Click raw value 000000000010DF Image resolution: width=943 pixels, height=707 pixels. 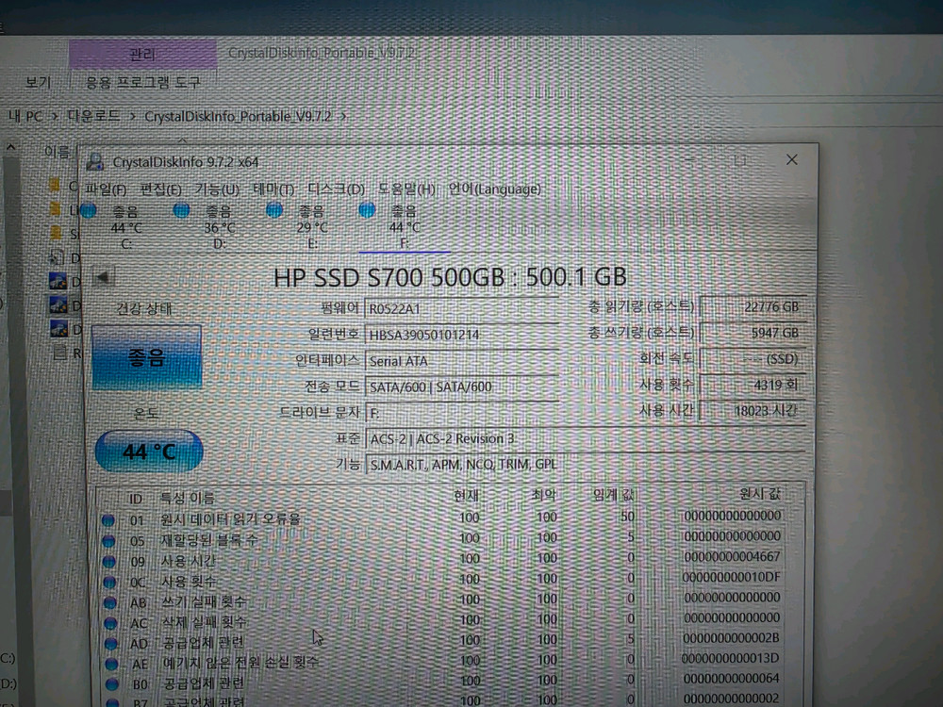click(732, 577)
